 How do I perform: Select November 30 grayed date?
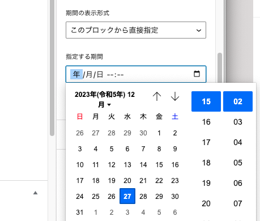click(x=143, y=133)
